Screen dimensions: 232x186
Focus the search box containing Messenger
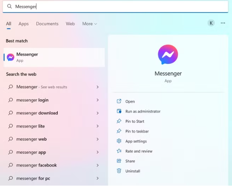115,7
